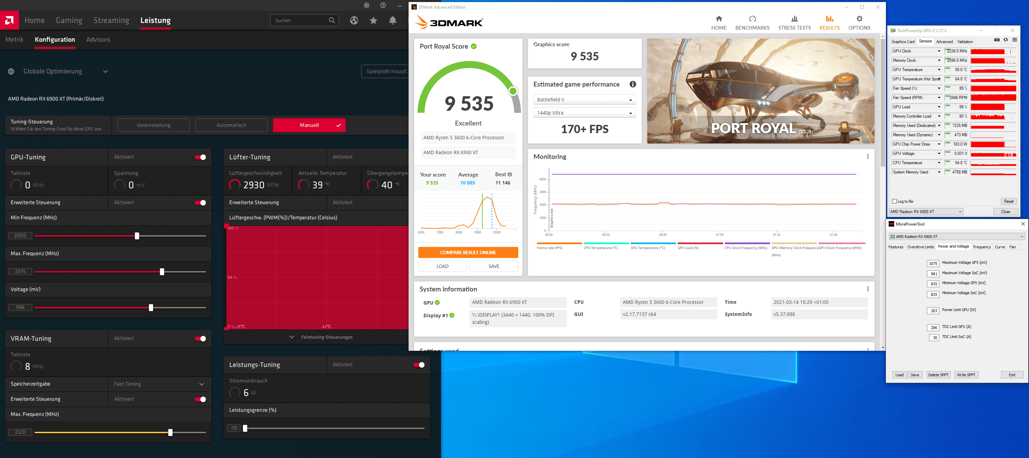Open Frequency tab in MorePowerTool
The height and width of the screenshot is (458, 1029).
pos(981,247)
